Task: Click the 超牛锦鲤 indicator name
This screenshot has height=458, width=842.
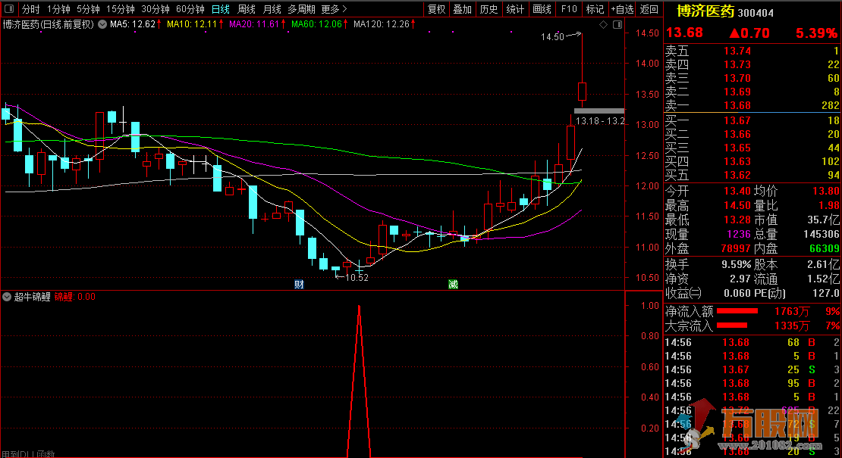Action: [32, 297]
